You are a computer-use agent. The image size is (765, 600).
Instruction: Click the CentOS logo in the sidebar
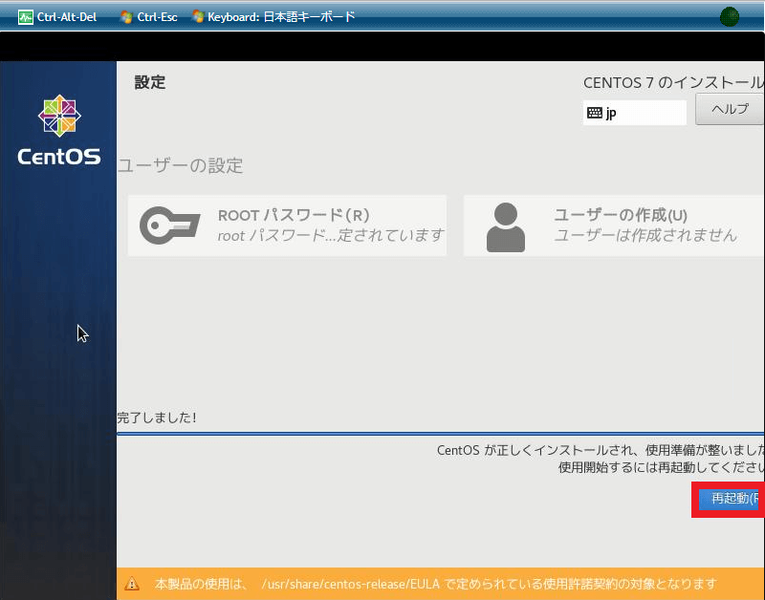59,130
